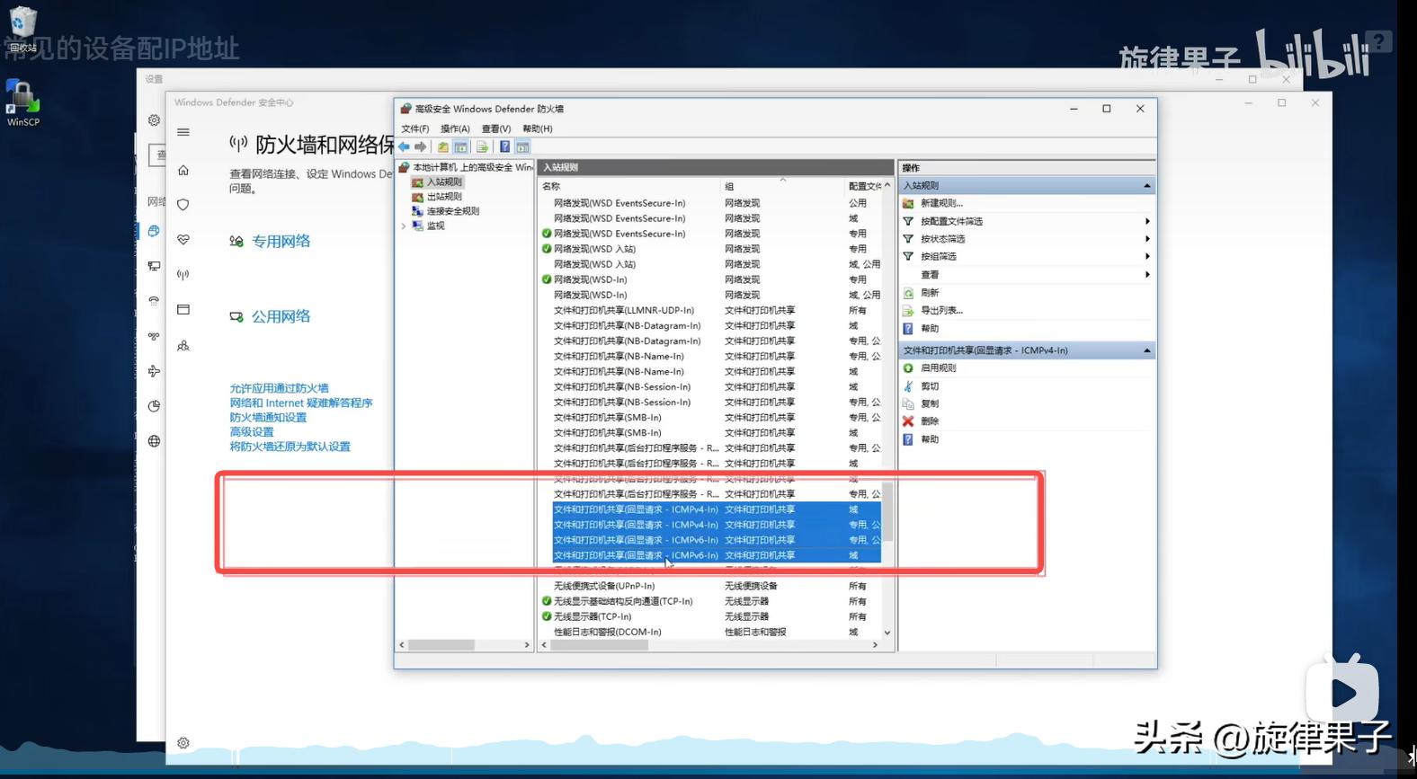Open family options icon in Defender sidebar
This screenshot has height=779, width=1417.
tap(183, 346)
